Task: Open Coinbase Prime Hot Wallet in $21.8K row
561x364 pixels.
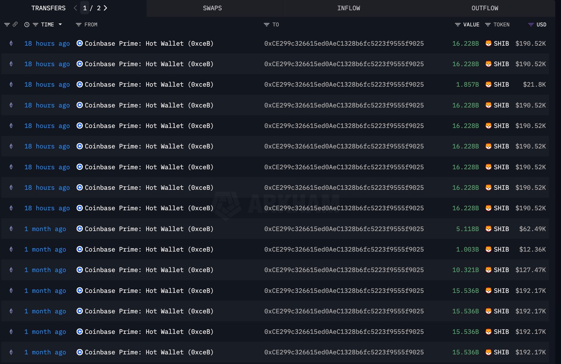Action: coord(149,84)
